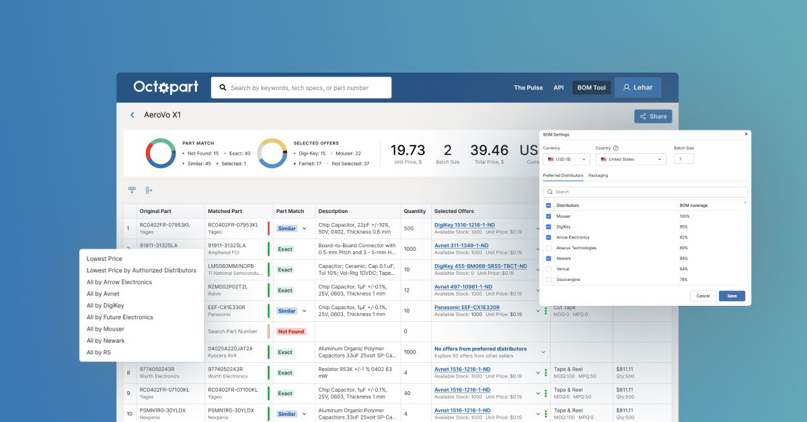
Task: Click the Part Match donut chart
Action: tap(161, 153)
